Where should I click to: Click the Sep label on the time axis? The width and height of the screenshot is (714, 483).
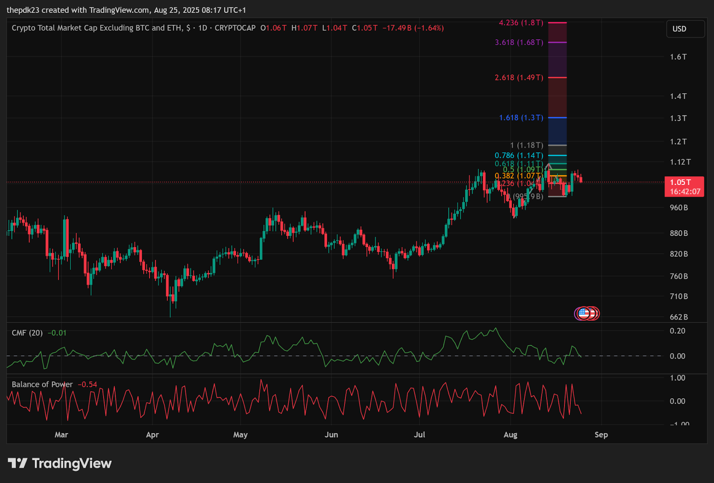[x=601, y=435]
